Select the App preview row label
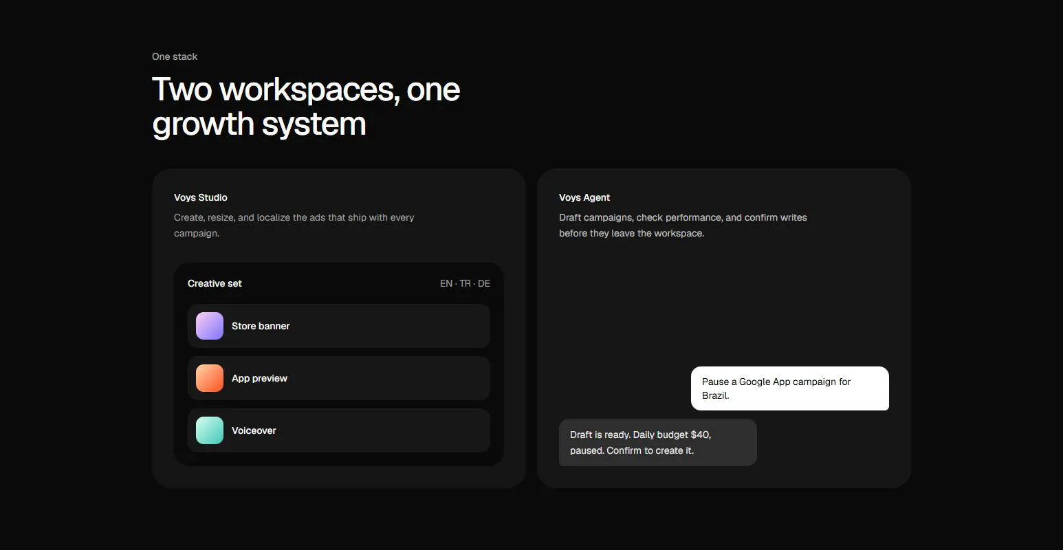This screenshot has height=550, width=1063. point(259,378)
